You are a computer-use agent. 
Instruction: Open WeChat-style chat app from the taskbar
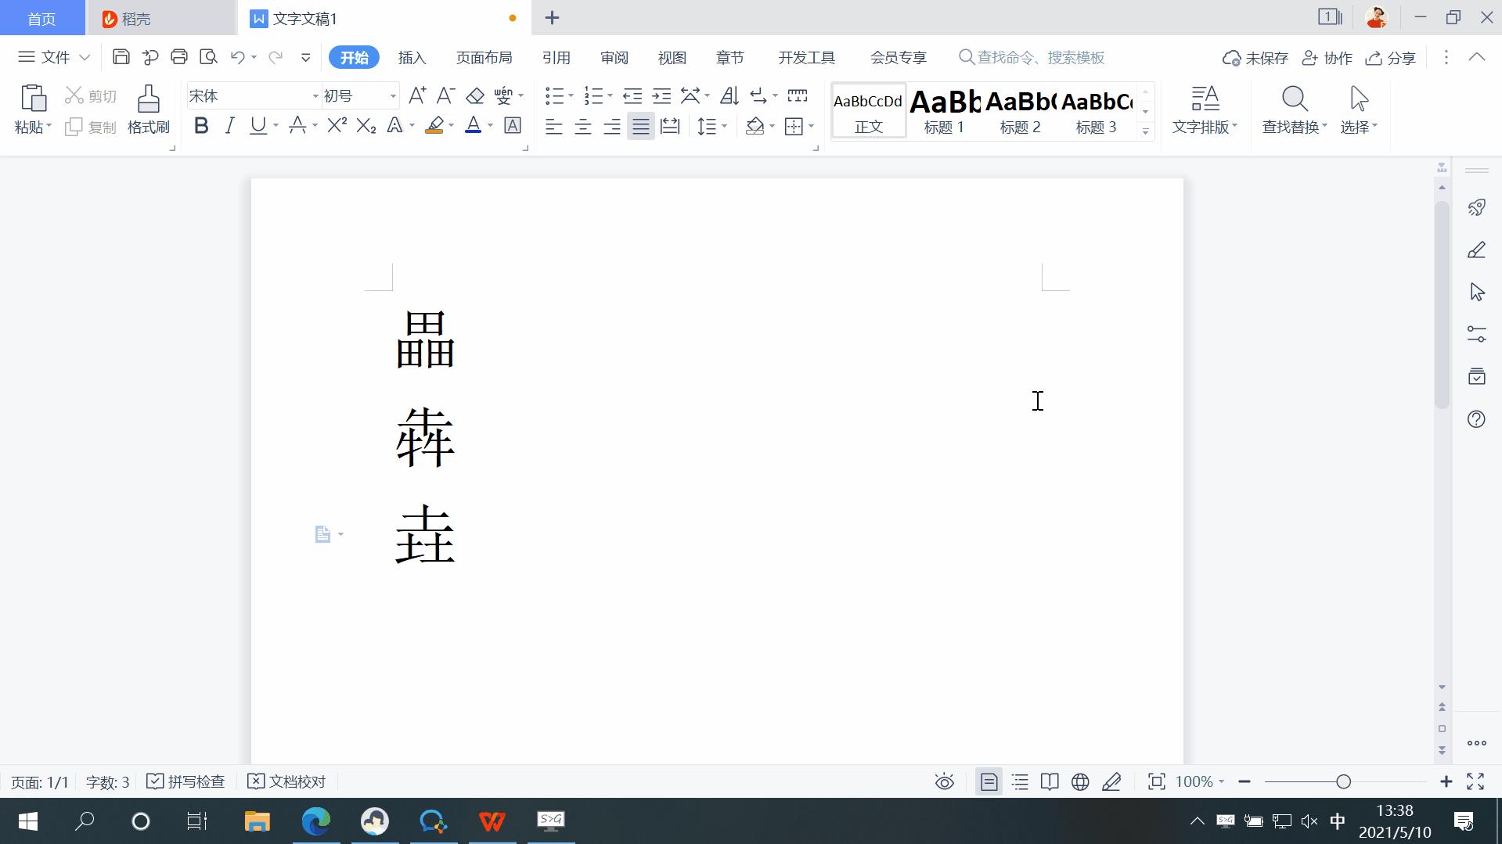434,821
